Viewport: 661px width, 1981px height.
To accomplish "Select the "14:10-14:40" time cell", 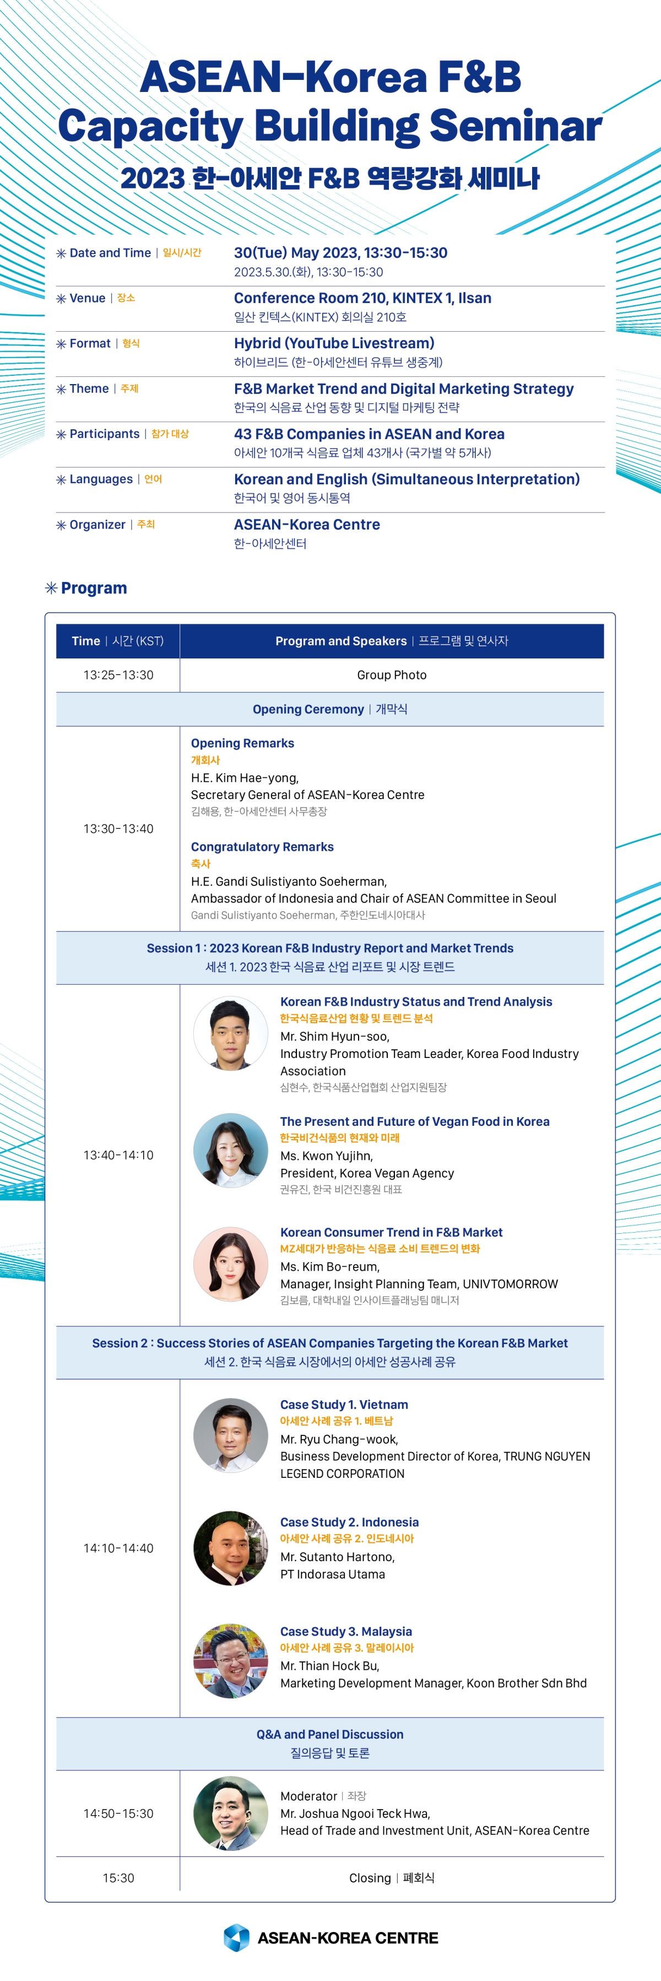I will pos(118,1548).
